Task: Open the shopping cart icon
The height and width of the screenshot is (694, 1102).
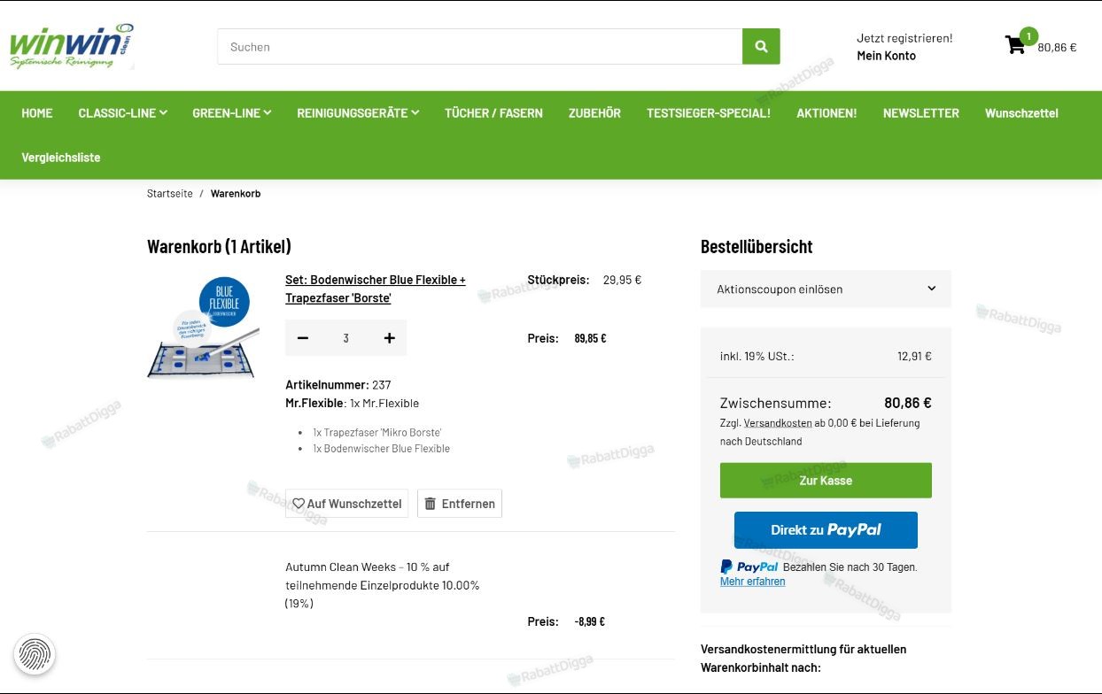Action: tap(1015, 45)
